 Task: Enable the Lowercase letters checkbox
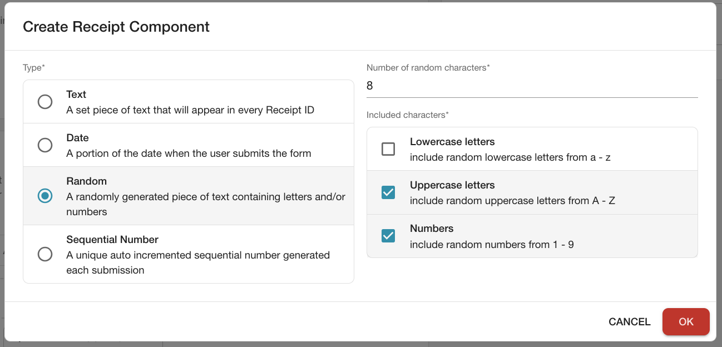pyautogui.click(x=388, y=149)
